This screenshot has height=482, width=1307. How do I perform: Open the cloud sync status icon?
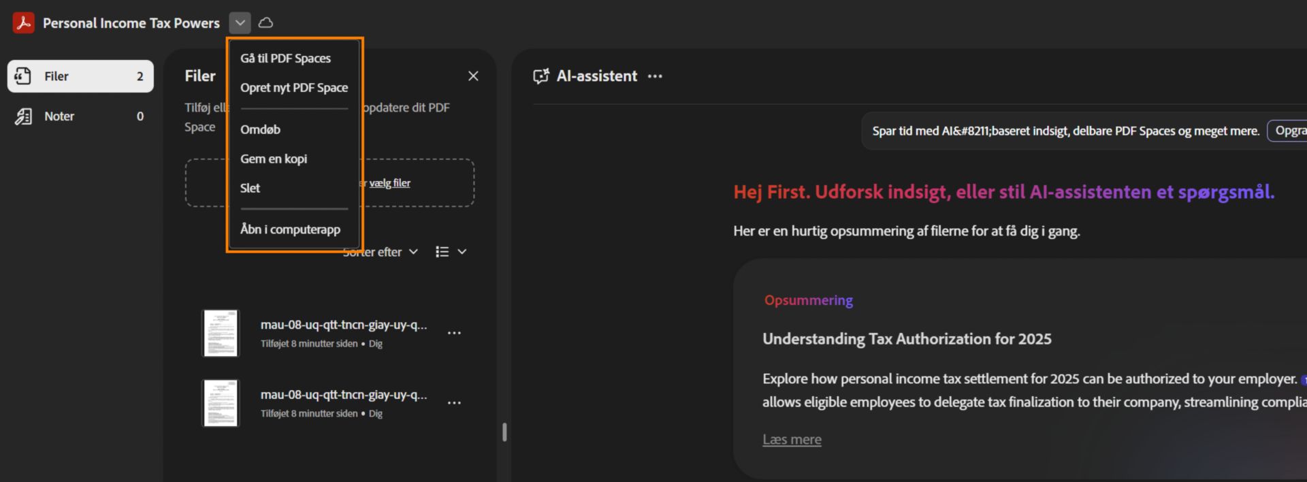pyautogui.click(x=266, y=22)
